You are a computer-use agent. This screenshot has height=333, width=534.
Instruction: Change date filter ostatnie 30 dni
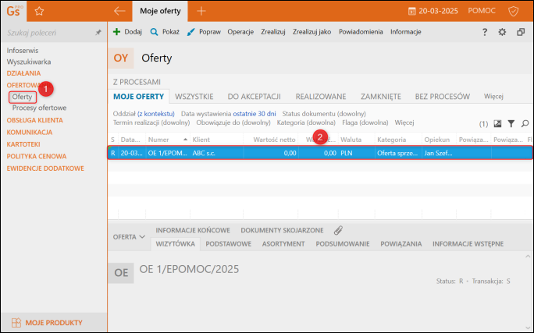255,114
